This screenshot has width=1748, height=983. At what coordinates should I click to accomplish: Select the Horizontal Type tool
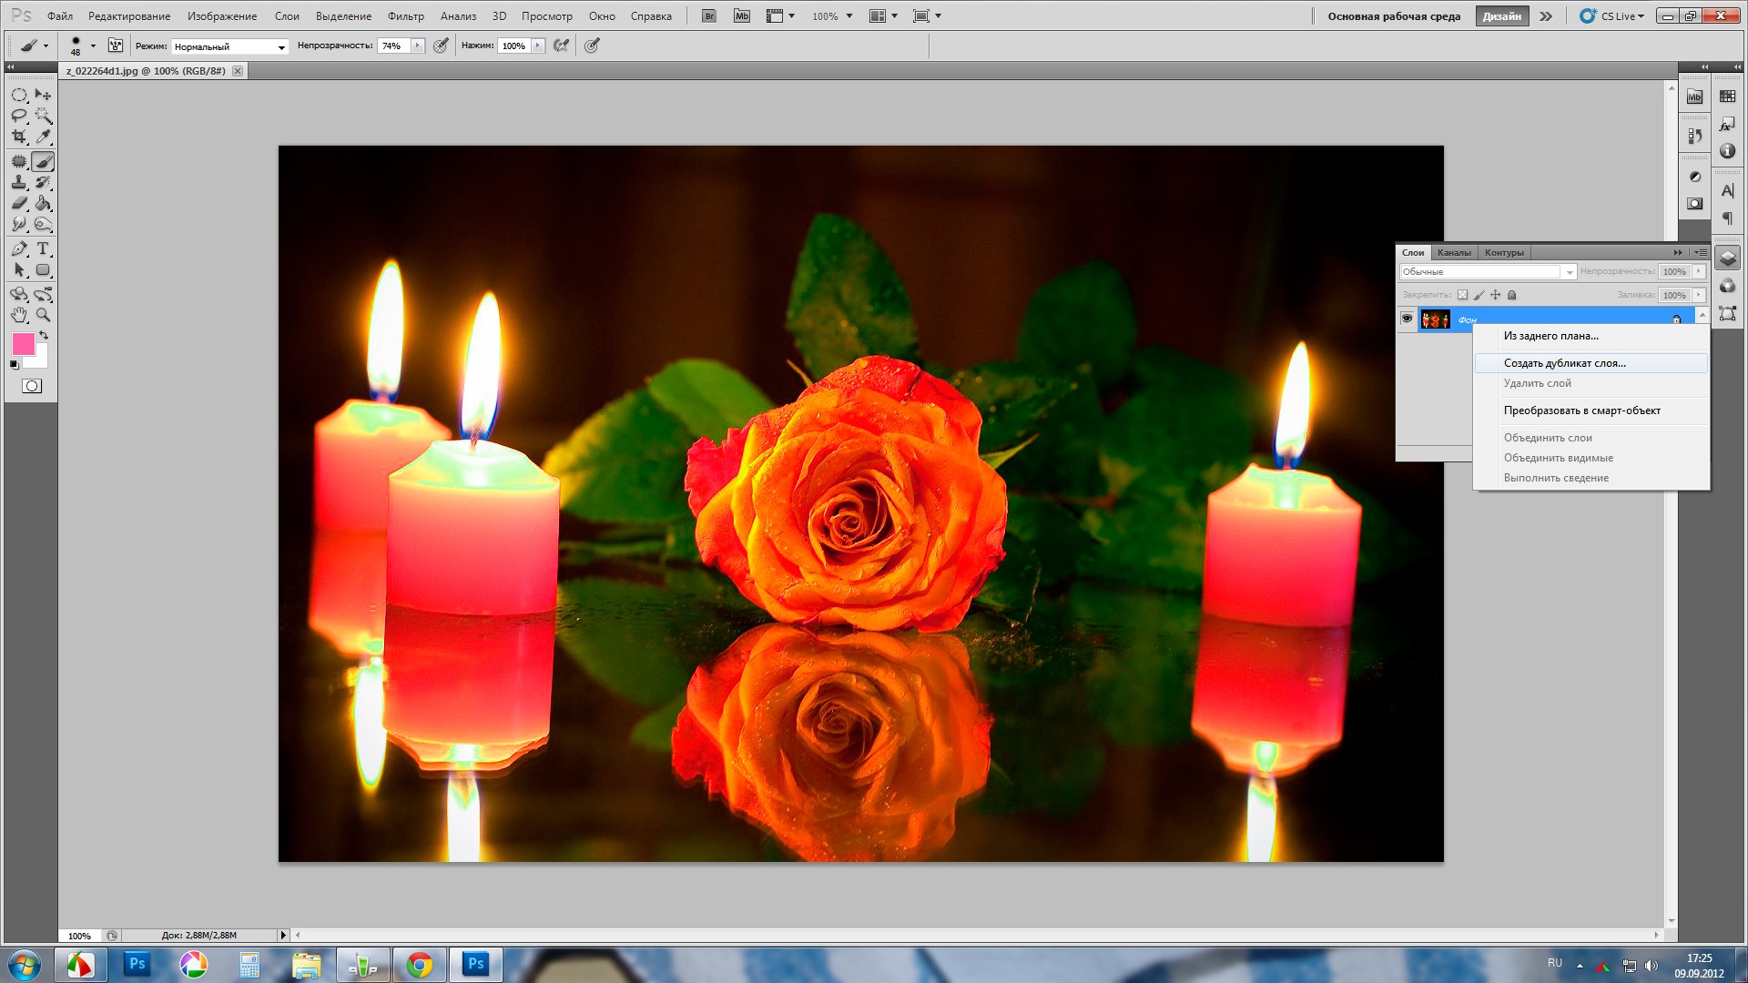pos(43,248)
